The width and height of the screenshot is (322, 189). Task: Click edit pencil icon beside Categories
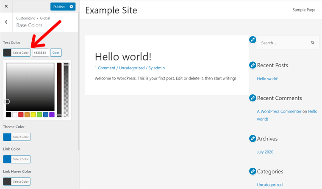tap(253, 171)
